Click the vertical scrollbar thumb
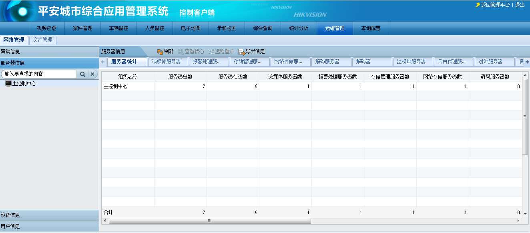The image size is (530, 233). 525,116
